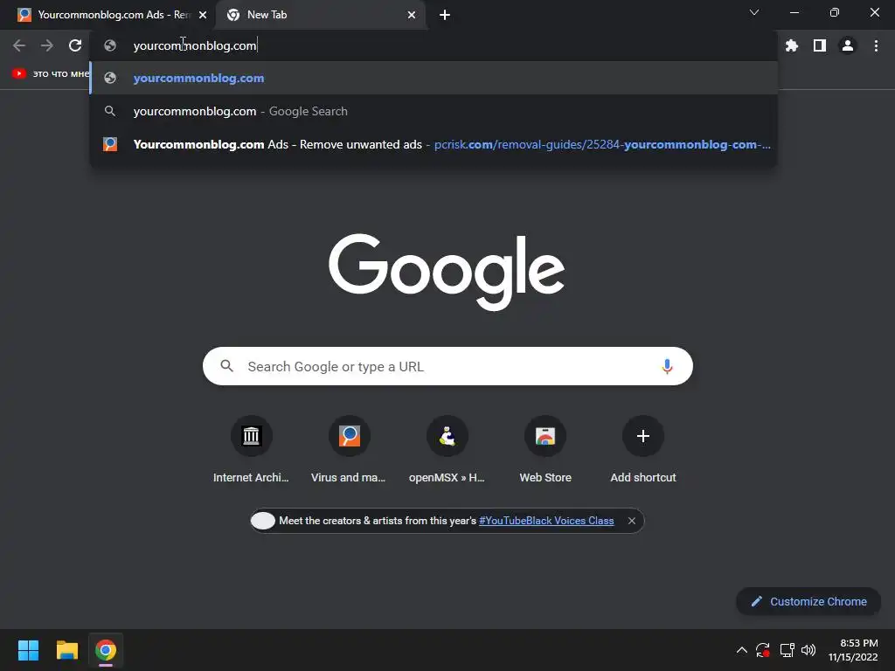Image resolution: width=895 pixels, height=671 pixels.
Task: Open the Extensions puzzle icon
Action: [792, 45]
